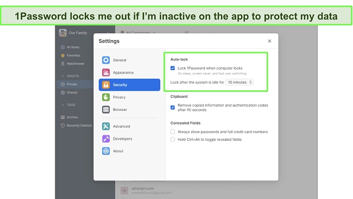Open the Privacy hand icon
The image size is (353, 199).
tap(106, 97)
